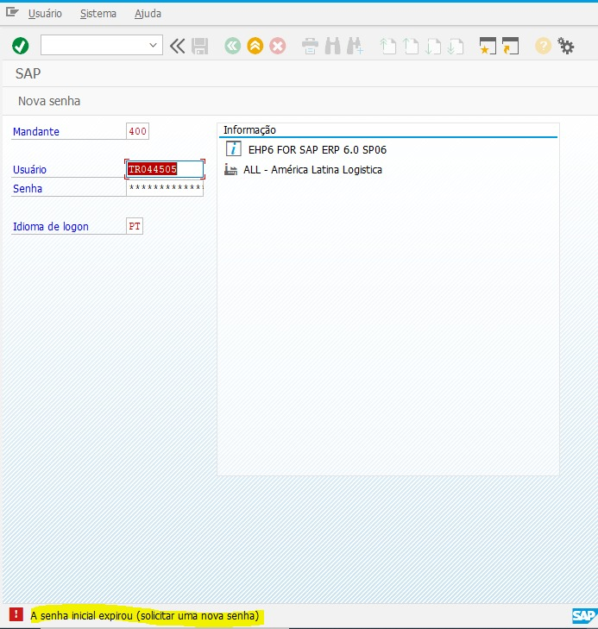This screenshot has height=629, width=598.
Task: Click the SAP window title text
Action: 28,73
